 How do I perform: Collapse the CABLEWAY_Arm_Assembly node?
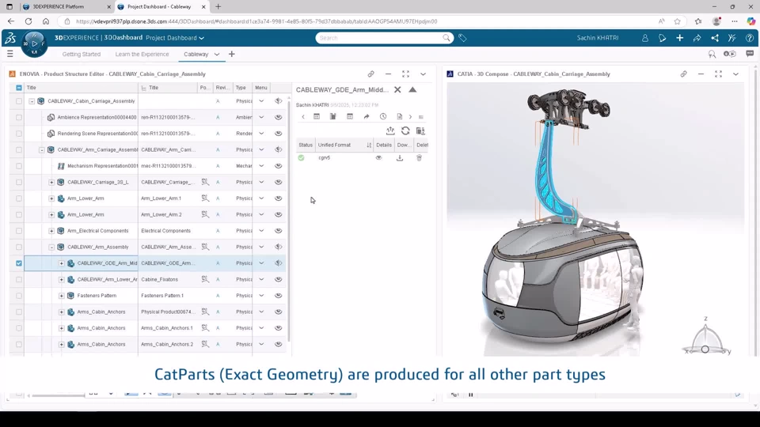pyautogui.click(x=51, y=247)
